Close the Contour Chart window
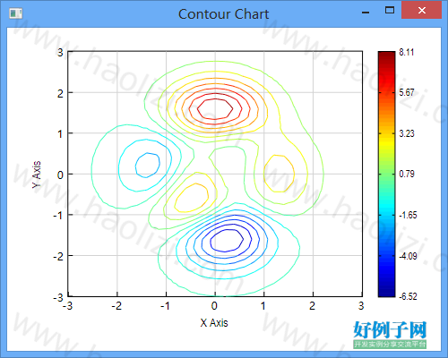The image size is (448, 358). 422,11
